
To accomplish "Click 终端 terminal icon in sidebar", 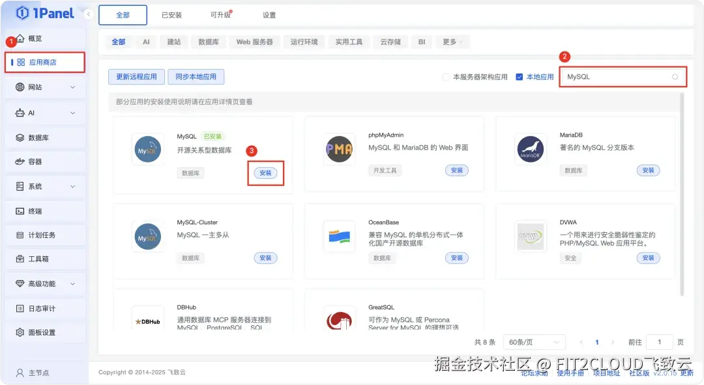I will [x=20, y=211].
